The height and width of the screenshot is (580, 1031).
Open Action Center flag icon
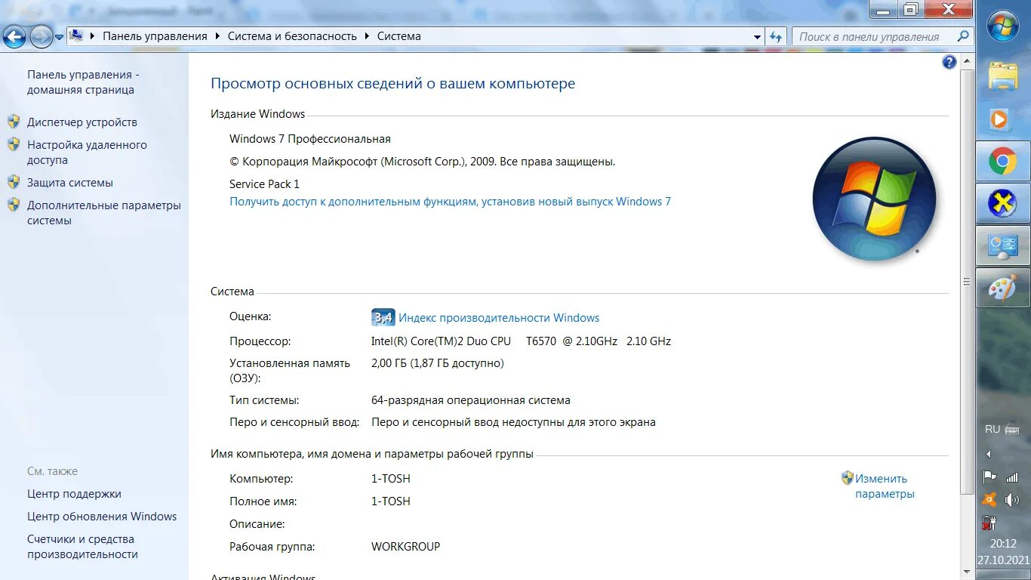(989, 477)
